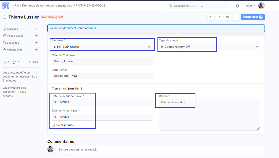Navigate to RH breadcrumb
Viewport: 279px width, 158px height.
pos(17,5)
